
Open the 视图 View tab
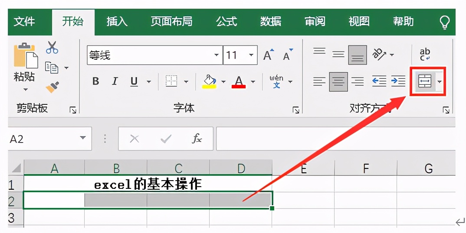[x=359, y=22]
